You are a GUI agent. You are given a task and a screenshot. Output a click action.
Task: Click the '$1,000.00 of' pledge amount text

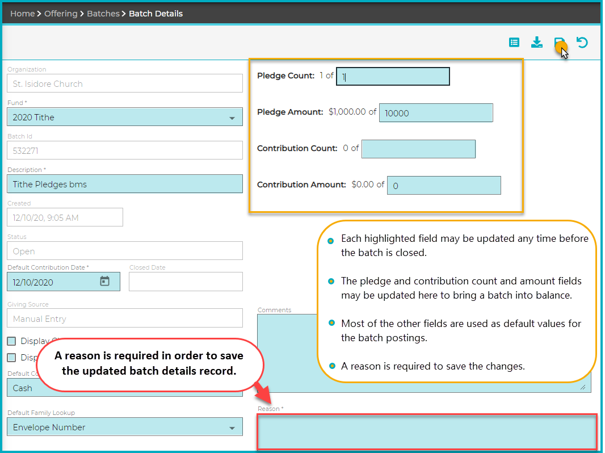(x=352, y=112)
